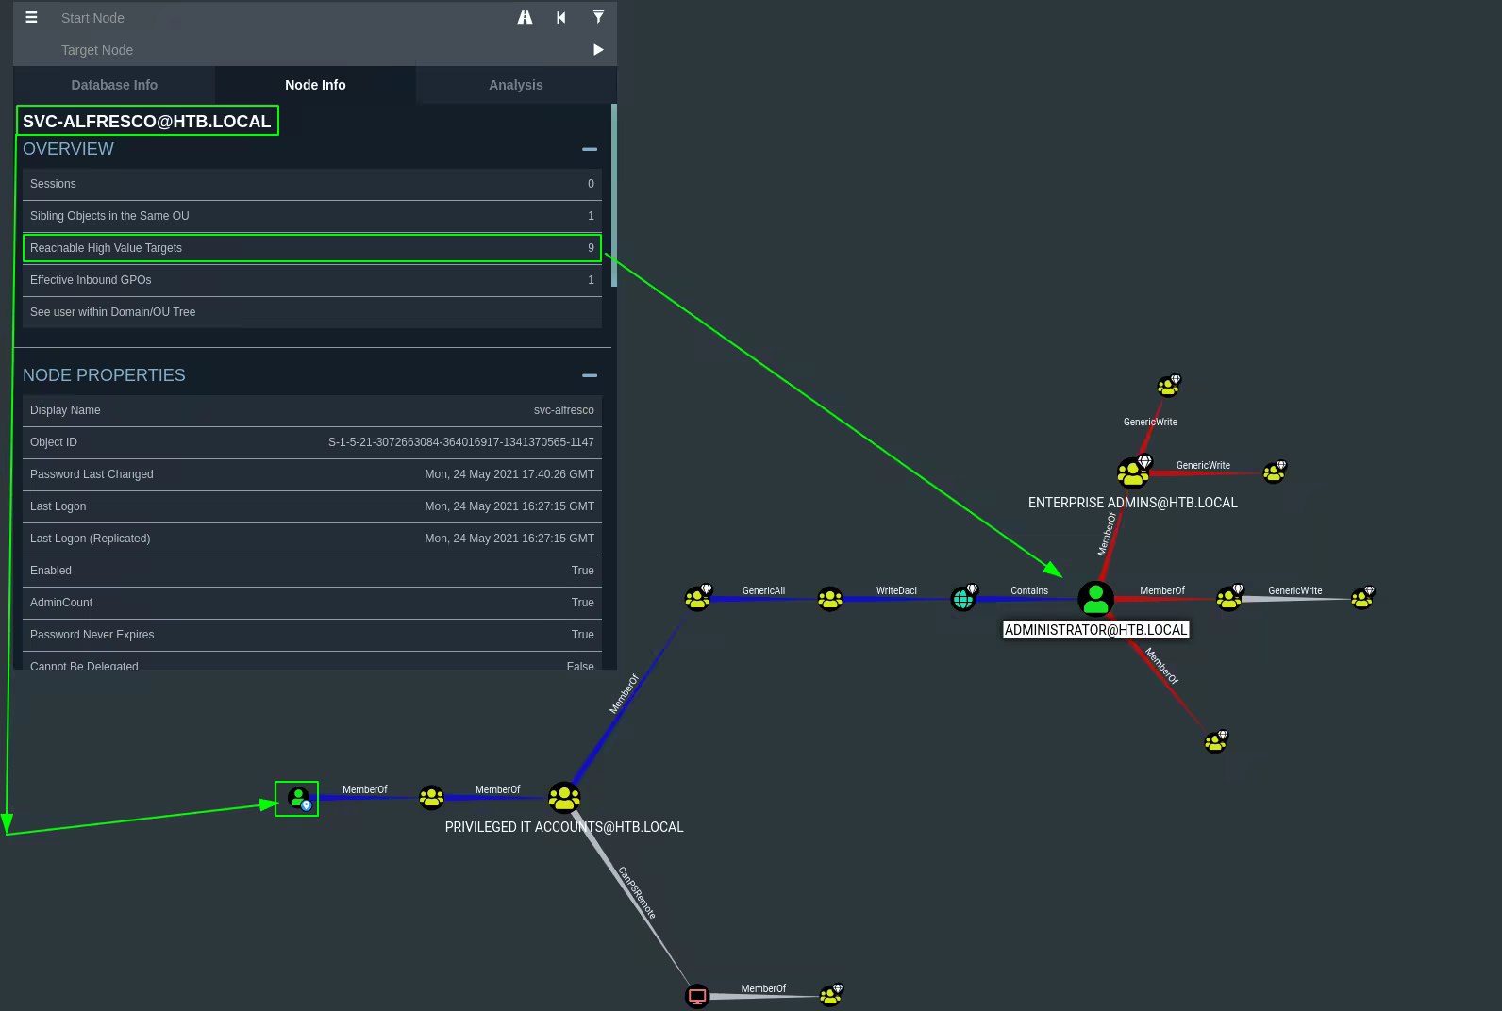Open the edge filter funnel icon
The image size is (1502, 1011).
click(x=598, y=17)
